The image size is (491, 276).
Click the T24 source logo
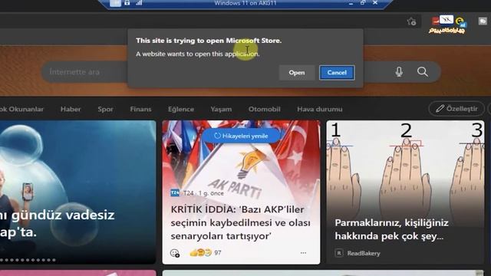point(175,192)
